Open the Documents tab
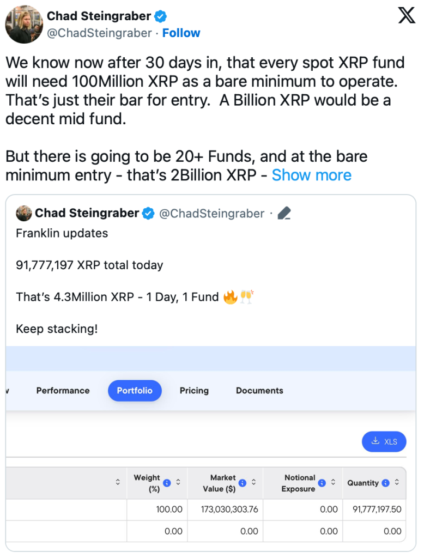This screenshot has height=558, width=424. (259, 391)
